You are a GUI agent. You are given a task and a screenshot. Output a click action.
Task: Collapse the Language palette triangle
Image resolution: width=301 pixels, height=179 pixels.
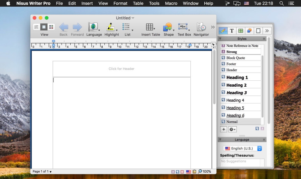click(220, 140)
